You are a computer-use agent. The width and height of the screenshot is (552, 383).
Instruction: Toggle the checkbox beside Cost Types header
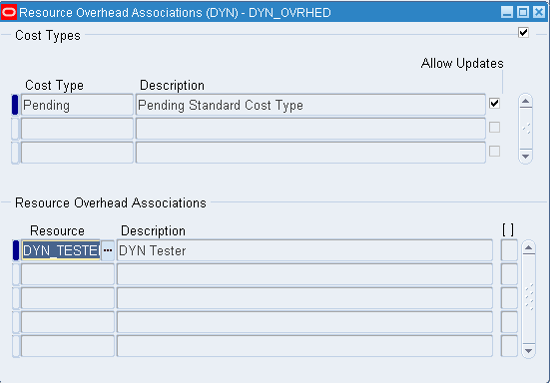click(523, 32)
